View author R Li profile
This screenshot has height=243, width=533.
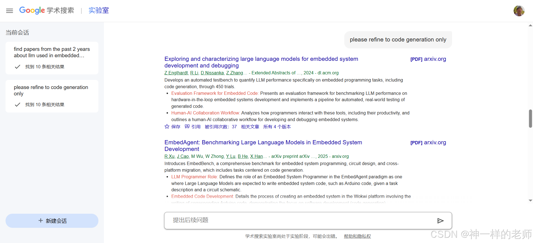pos(194,73)
